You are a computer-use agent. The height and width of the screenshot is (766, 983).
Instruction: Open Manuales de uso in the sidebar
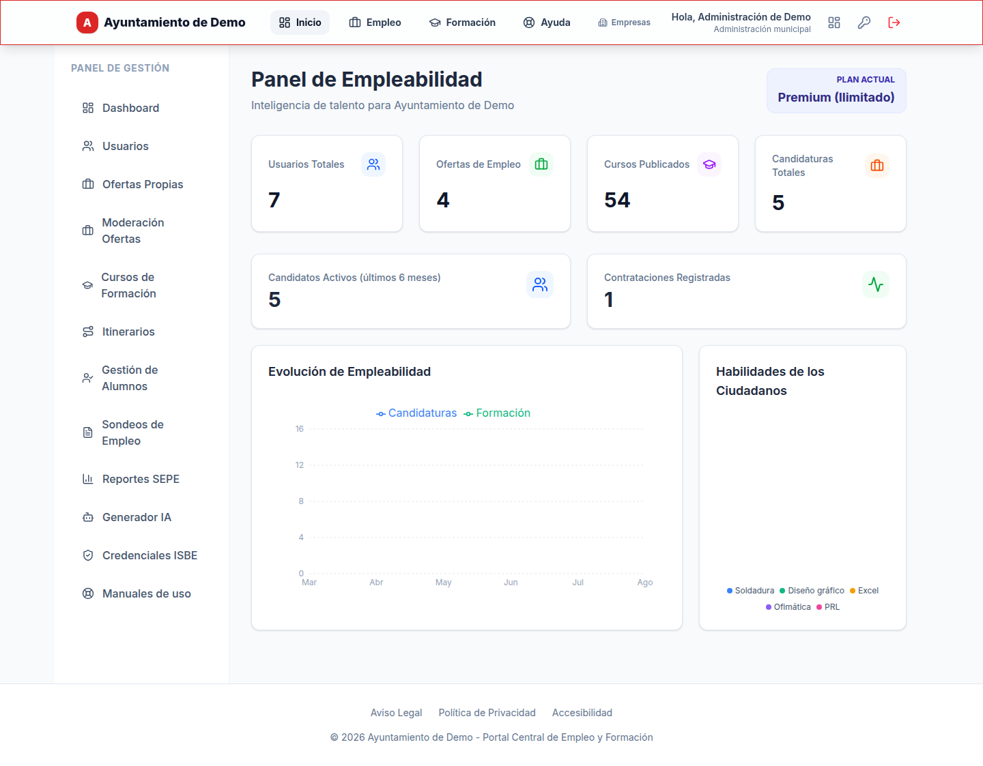pyautogui.click(x=141, y=593)
